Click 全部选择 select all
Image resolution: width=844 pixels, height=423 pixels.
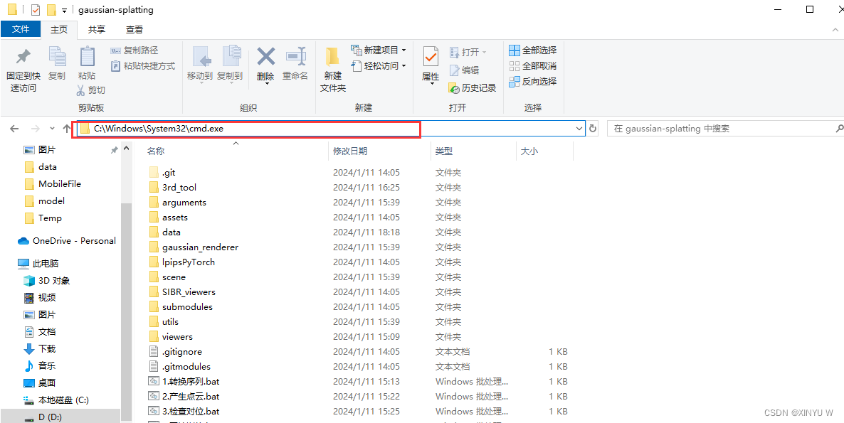[533, 50]
